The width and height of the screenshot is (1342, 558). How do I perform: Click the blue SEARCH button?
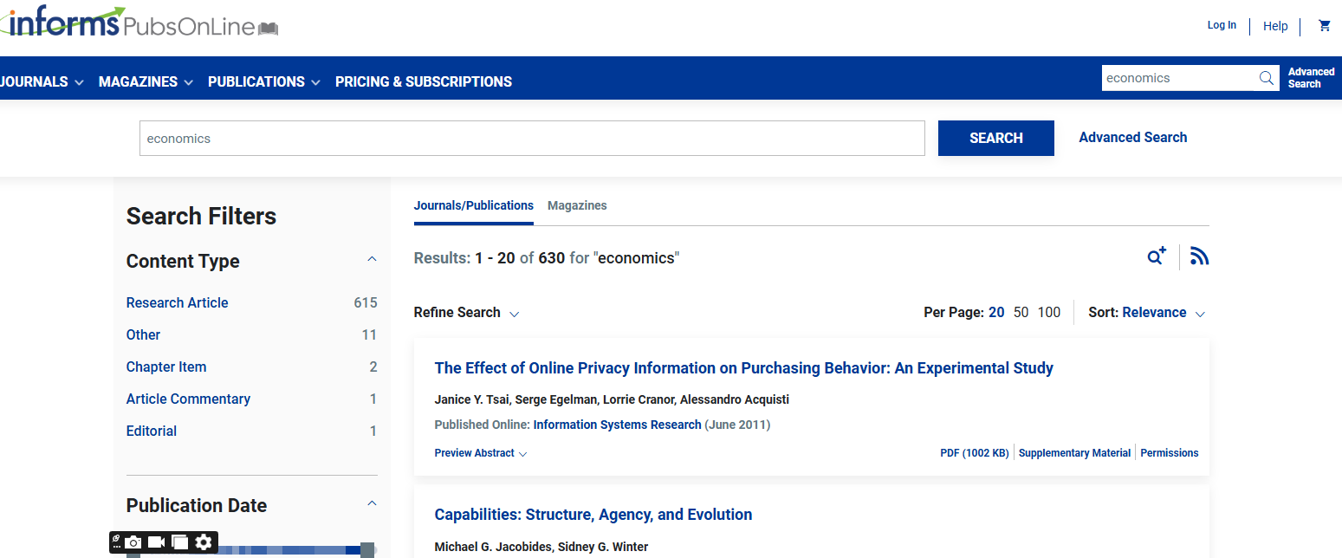click(x=995, y=138)
